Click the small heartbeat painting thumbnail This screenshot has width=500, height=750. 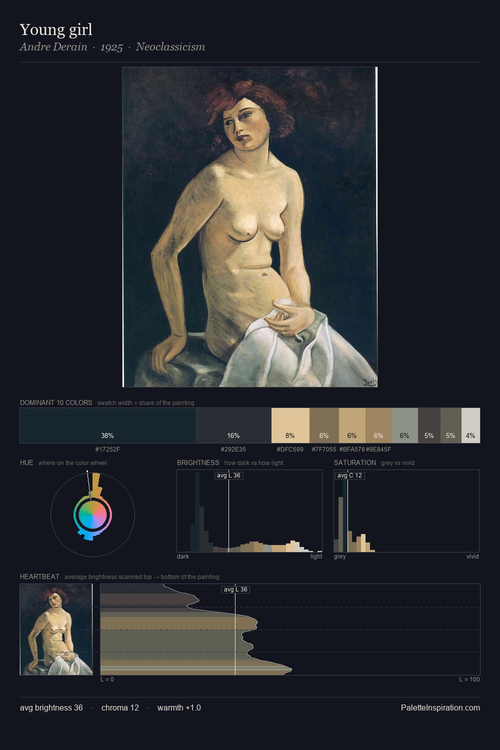[56, 629]
